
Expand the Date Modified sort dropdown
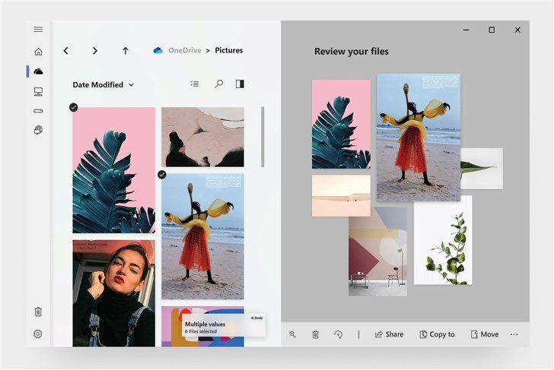click(x=103, y=85)
